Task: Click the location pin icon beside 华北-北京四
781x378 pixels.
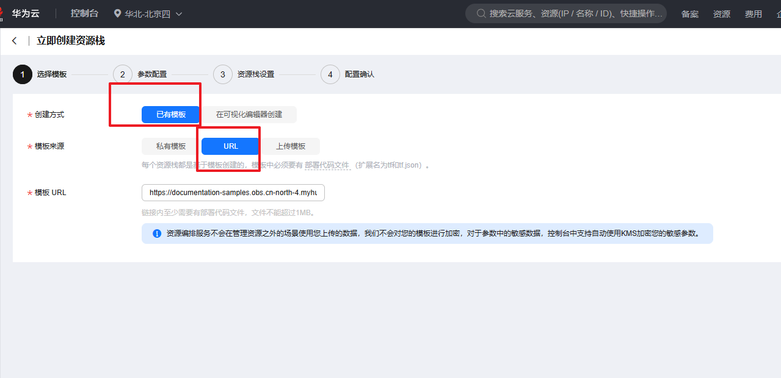Action: click(x=117, y=13)
